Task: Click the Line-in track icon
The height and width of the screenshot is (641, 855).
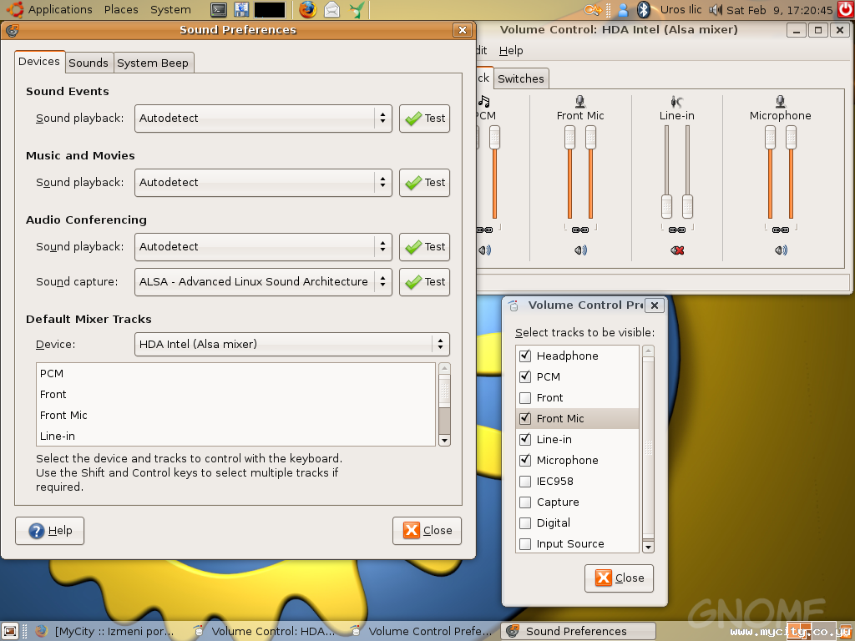Action: tap(676, 101)
